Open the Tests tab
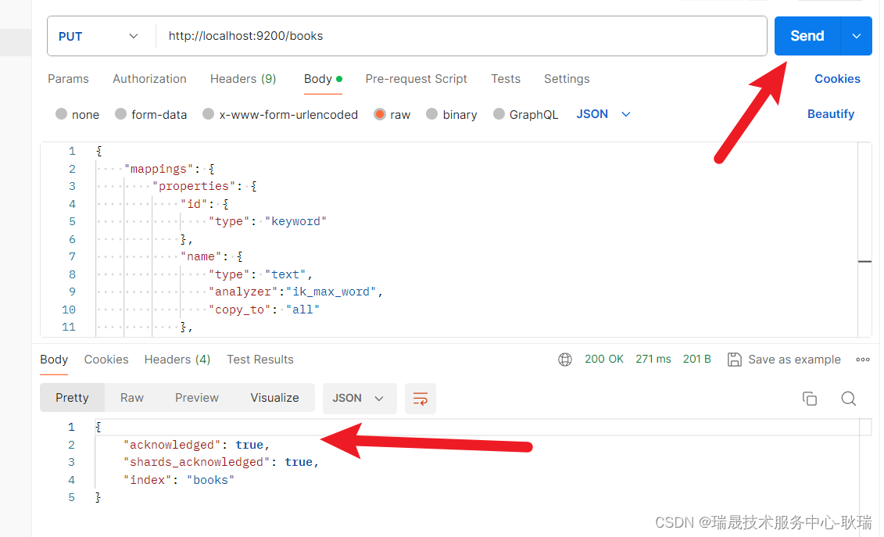Image resolution: width=884 pixels, height=537 pixels. tap(506, 79)
